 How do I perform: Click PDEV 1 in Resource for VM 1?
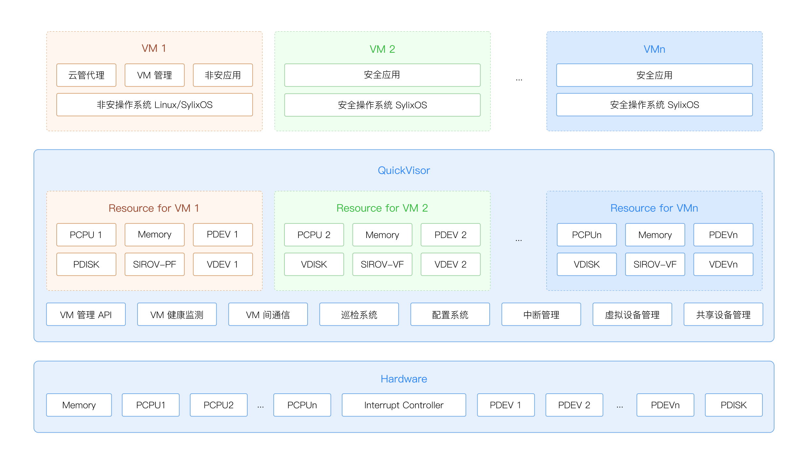(223, 235)
